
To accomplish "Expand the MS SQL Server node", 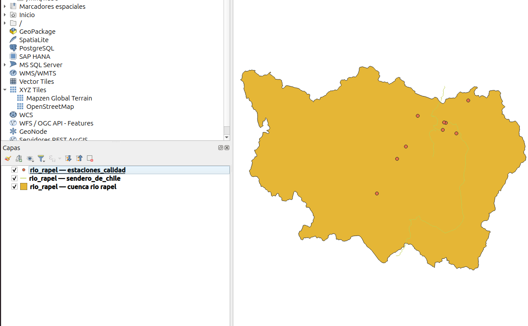I will [x=5, y=65].
